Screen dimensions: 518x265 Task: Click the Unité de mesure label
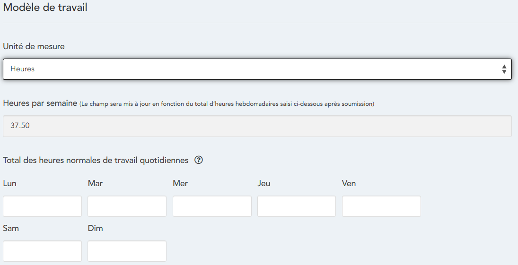pyautogui.click(x=34, y=46)
